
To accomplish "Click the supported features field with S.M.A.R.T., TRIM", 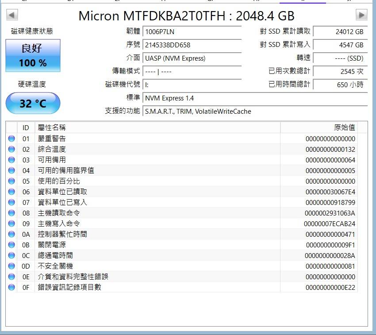I will (255, 112).
